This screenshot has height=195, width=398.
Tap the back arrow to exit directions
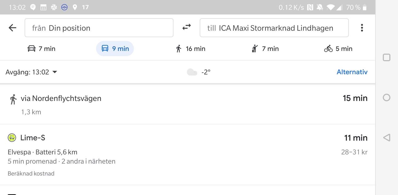(x=12, y=28)
